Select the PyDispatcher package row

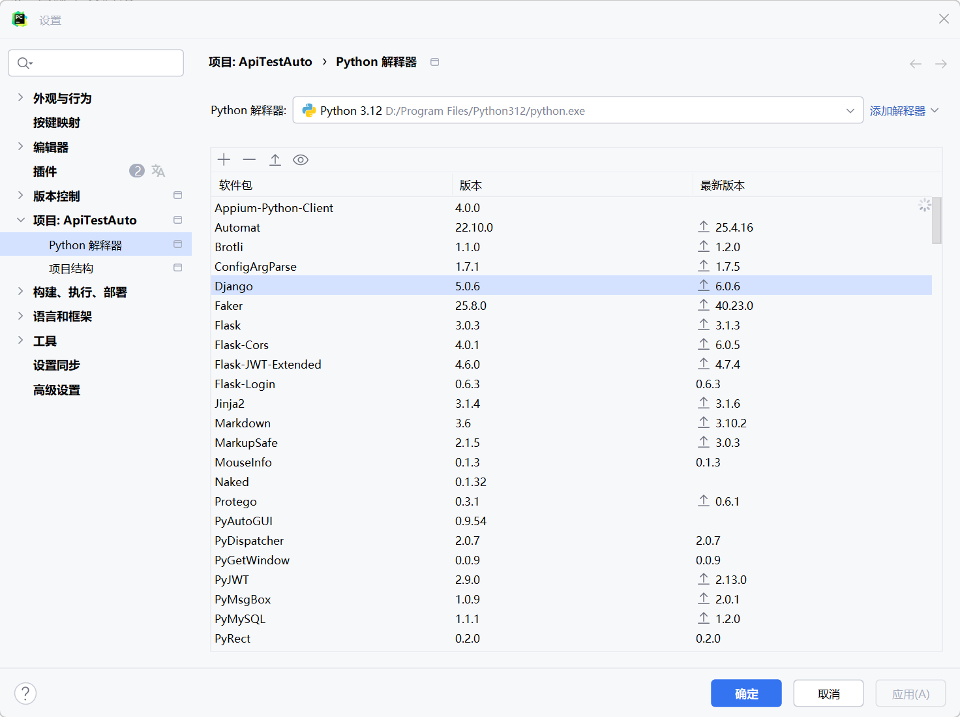pos(571,540)
